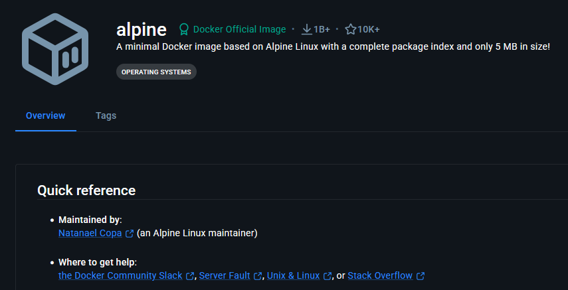The image size is (568, 290).
Task: Switch to the Overview tab
Action: tap(45, 115)
